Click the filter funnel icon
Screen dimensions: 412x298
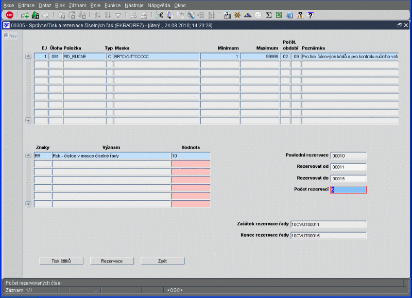coord(118,16)
